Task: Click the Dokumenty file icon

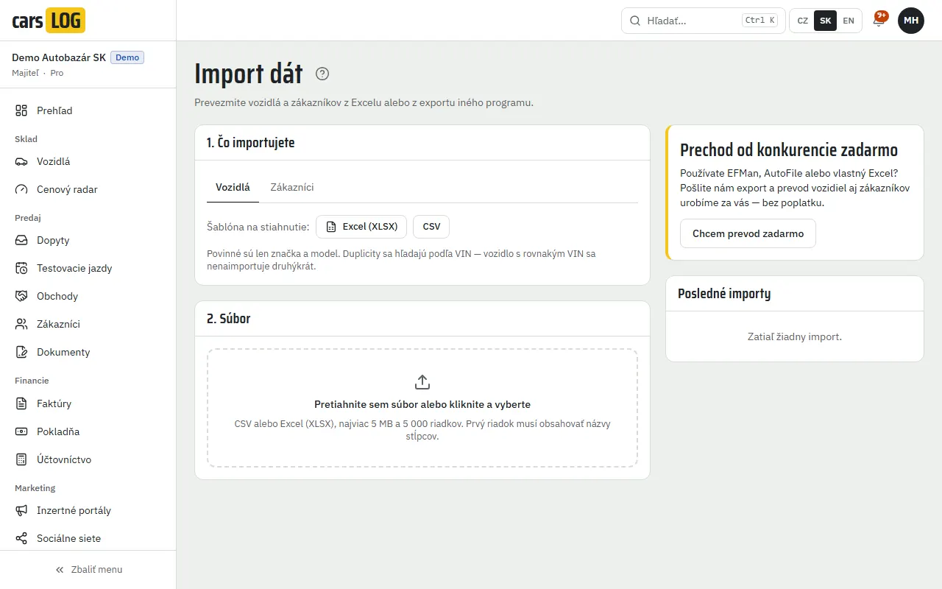Action: pyautogui.click(x=21, y=352)
